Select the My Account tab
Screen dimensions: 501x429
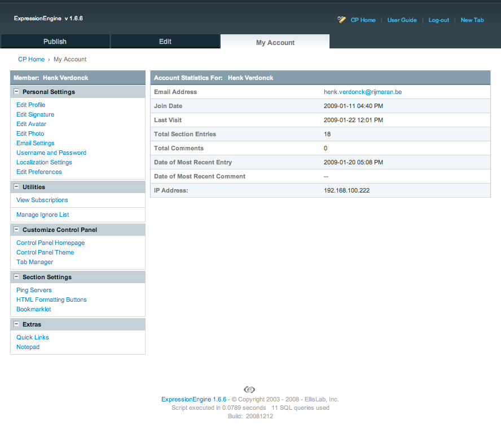pos(275,42)
